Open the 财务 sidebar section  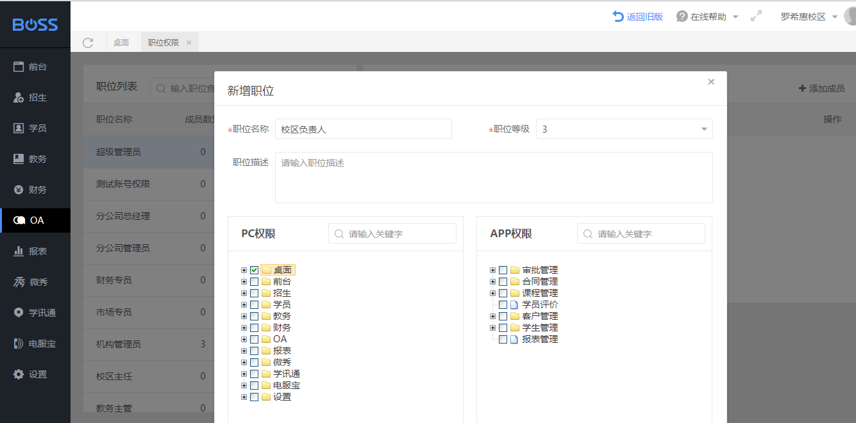click(35, 190)
